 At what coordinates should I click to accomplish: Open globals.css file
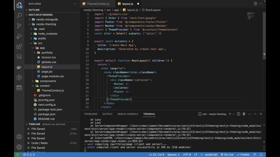tap(49, 62)
